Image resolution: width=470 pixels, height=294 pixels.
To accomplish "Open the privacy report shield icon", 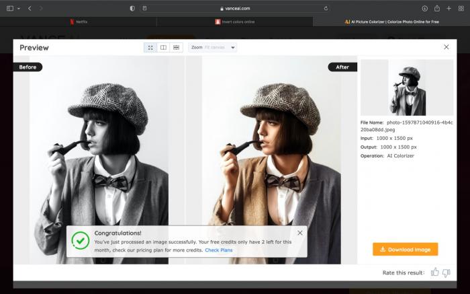I will click(x=132, y=8).
